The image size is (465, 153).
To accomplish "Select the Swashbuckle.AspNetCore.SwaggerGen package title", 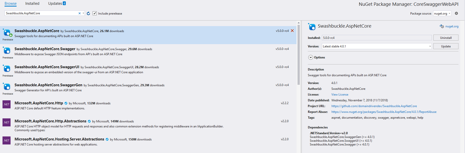I will coord(48,85).
